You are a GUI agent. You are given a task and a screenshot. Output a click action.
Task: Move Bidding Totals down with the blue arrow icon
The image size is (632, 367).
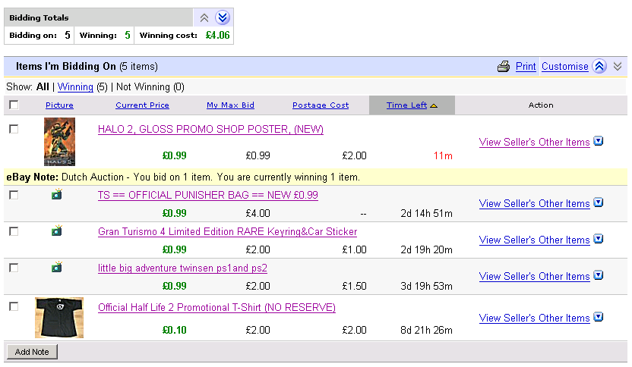[x=221, y=17]
